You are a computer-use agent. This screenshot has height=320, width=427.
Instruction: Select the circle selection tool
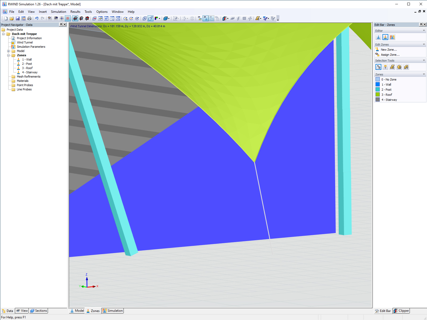click(x=399, y=67)
